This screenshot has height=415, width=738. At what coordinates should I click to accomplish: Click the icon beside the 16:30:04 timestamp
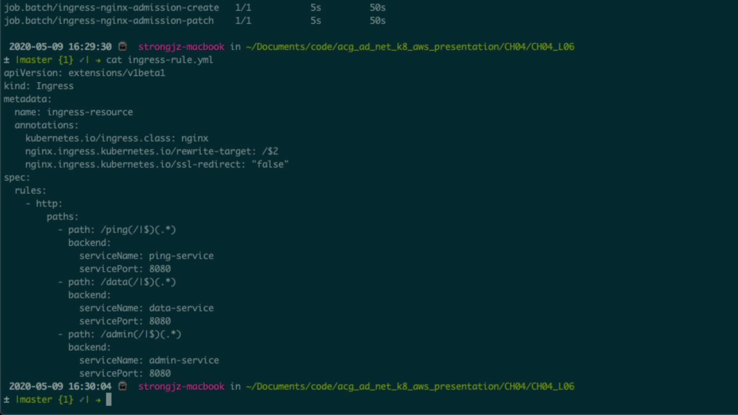(123, 386)
